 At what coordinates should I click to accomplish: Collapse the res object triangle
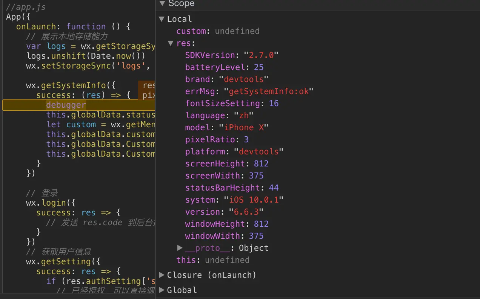tap(171, 43)
